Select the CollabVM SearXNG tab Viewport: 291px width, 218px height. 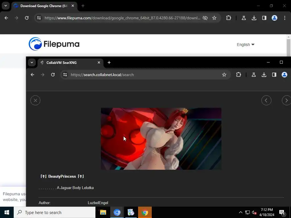coord(70,63)
